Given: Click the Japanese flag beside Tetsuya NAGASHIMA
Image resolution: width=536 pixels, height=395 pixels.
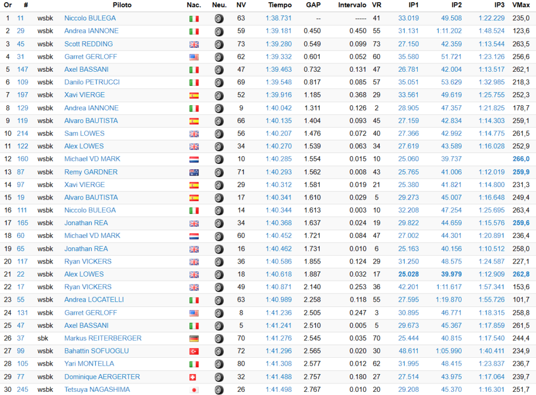Looking at the screenshot, I should [x=194, y=390].
